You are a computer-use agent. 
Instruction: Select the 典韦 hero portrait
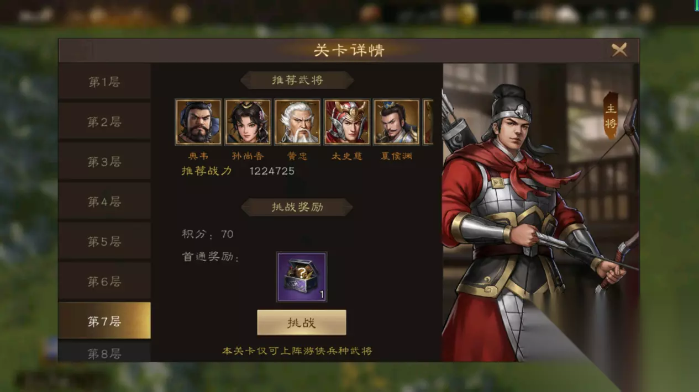click(198, 122)
